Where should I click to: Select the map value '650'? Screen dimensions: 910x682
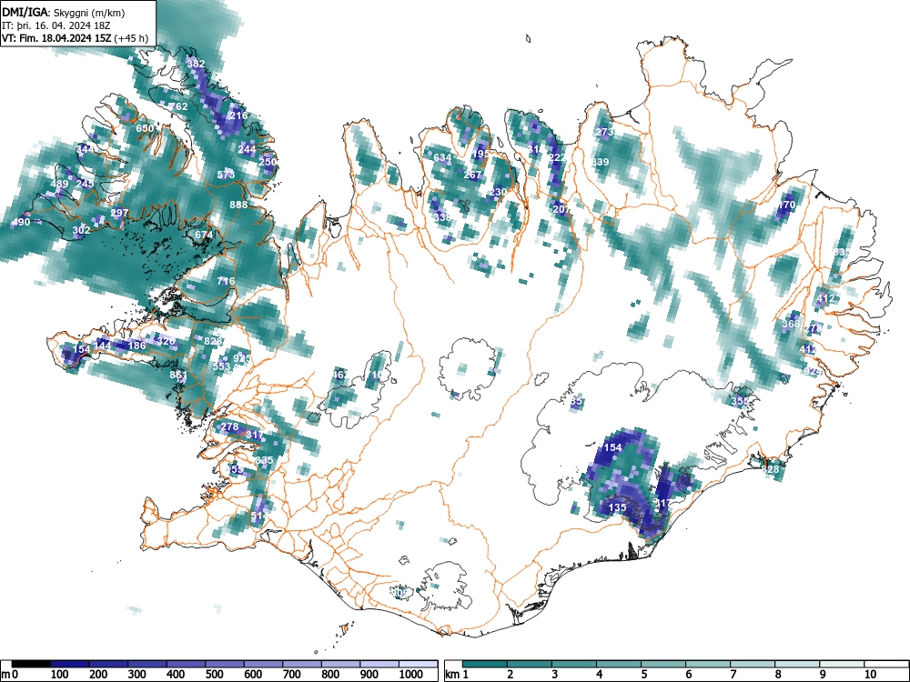click(x=145, y=128)
